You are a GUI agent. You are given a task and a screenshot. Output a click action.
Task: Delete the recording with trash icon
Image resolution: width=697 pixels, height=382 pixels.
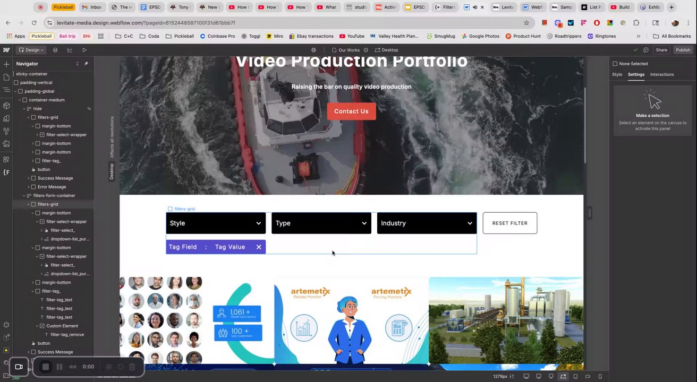point(132,367)
